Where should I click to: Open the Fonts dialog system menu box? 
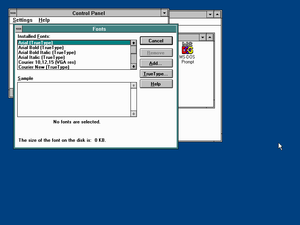click(x=19, y=29)
